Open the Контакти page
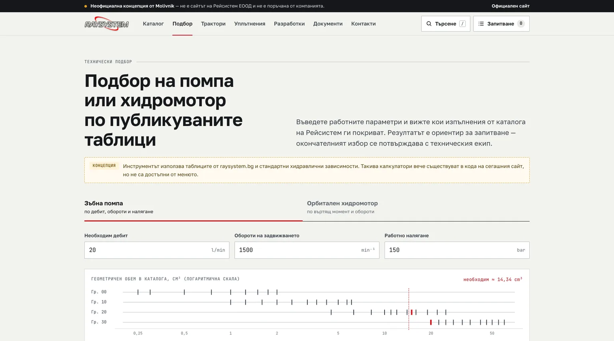Screen dimensions: 614x341 (x=363, y=24)
